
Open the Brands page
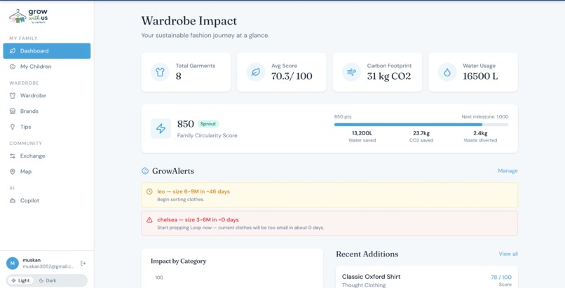(x=47, y=111)
